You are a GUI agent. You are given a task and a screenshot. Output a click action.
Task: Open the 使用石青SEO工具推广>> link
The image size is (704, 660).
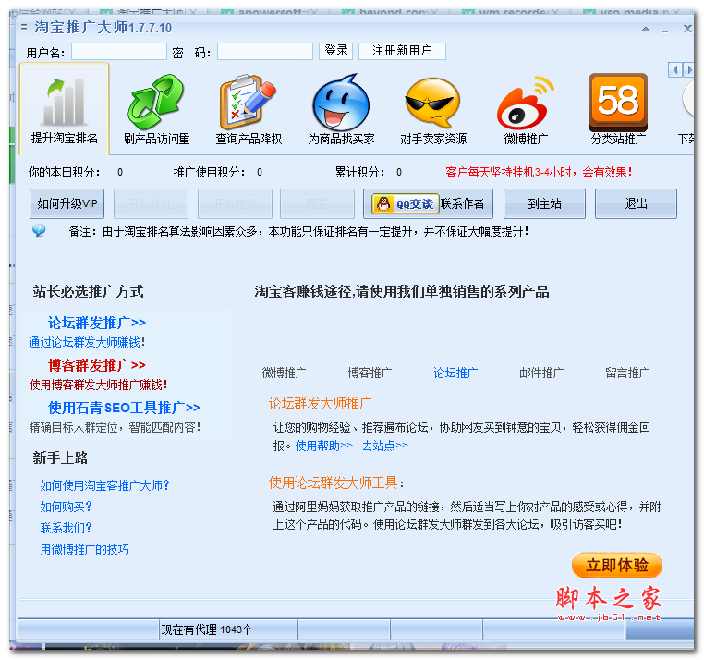[x=125, y=408]
